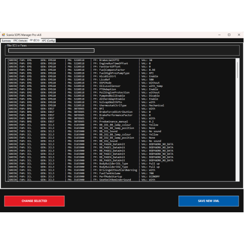This screenshot has height=244, width=244.
Task: Select the OilLevelSensor with_temp row
Action: (121, 86)
